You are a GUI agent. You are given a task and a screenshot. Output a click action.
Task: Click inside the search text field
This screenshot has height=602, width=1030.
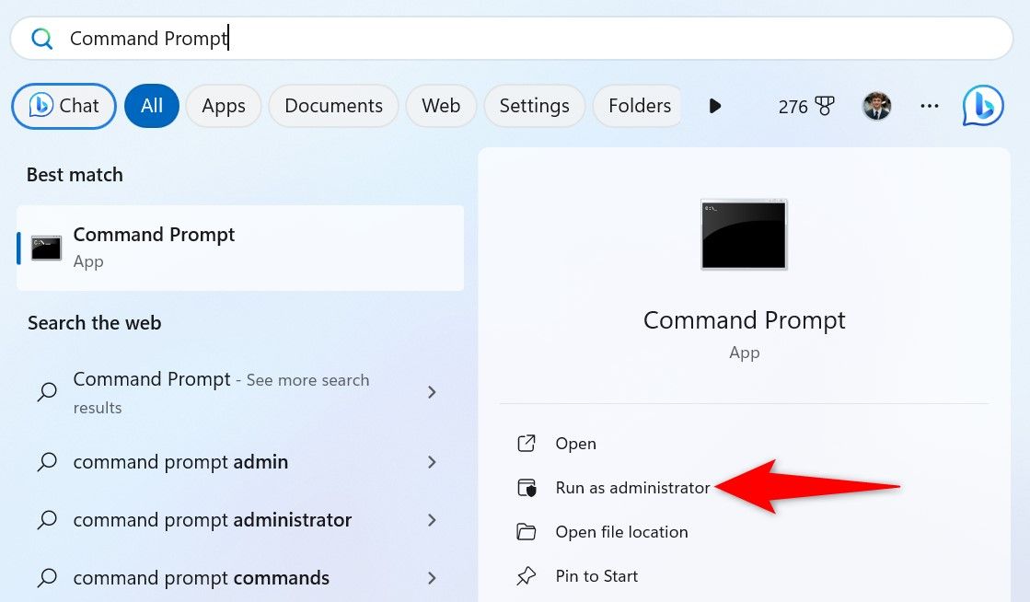tap(552, 39)
